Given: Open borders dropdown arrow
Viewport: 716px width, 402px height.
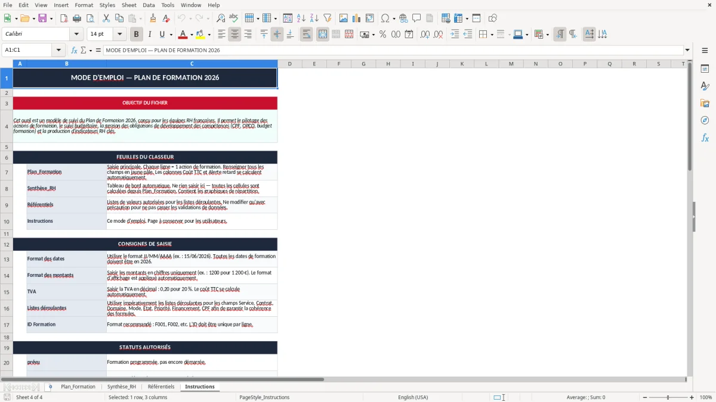Looking at the screenshot, I should [x=492, y=35].
